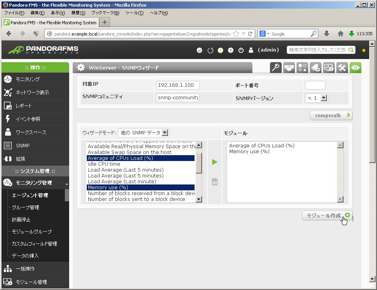Open the wrench setup icon tab
Image resolution: width=377 pixels, height=290 pixels.
tap(342, 68)
